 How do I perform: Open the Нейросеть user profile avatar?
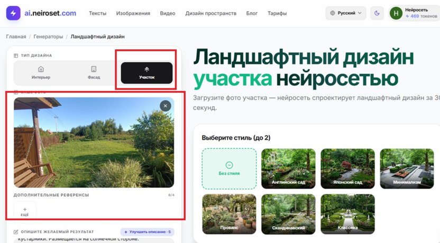click(396, 13)
